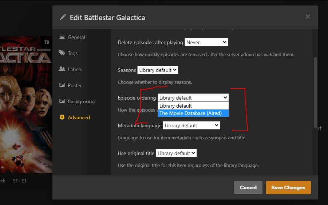Open the Seasons dropdown
The width and height of the screenshot is (328, 205).
click(158, 70)
